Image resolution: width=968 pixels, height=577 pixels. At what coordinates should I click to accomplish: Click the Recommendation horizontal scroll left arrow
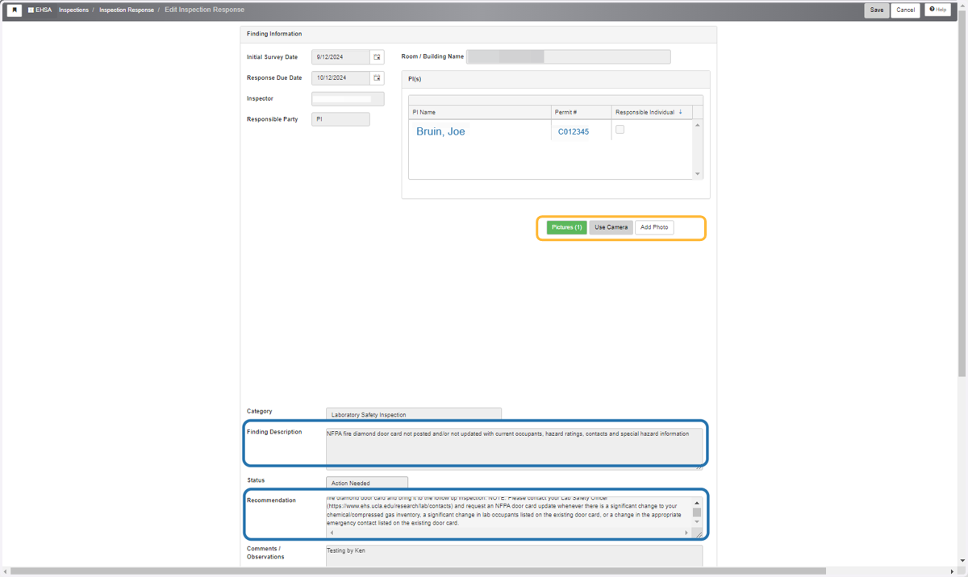[x=332, y=533]
